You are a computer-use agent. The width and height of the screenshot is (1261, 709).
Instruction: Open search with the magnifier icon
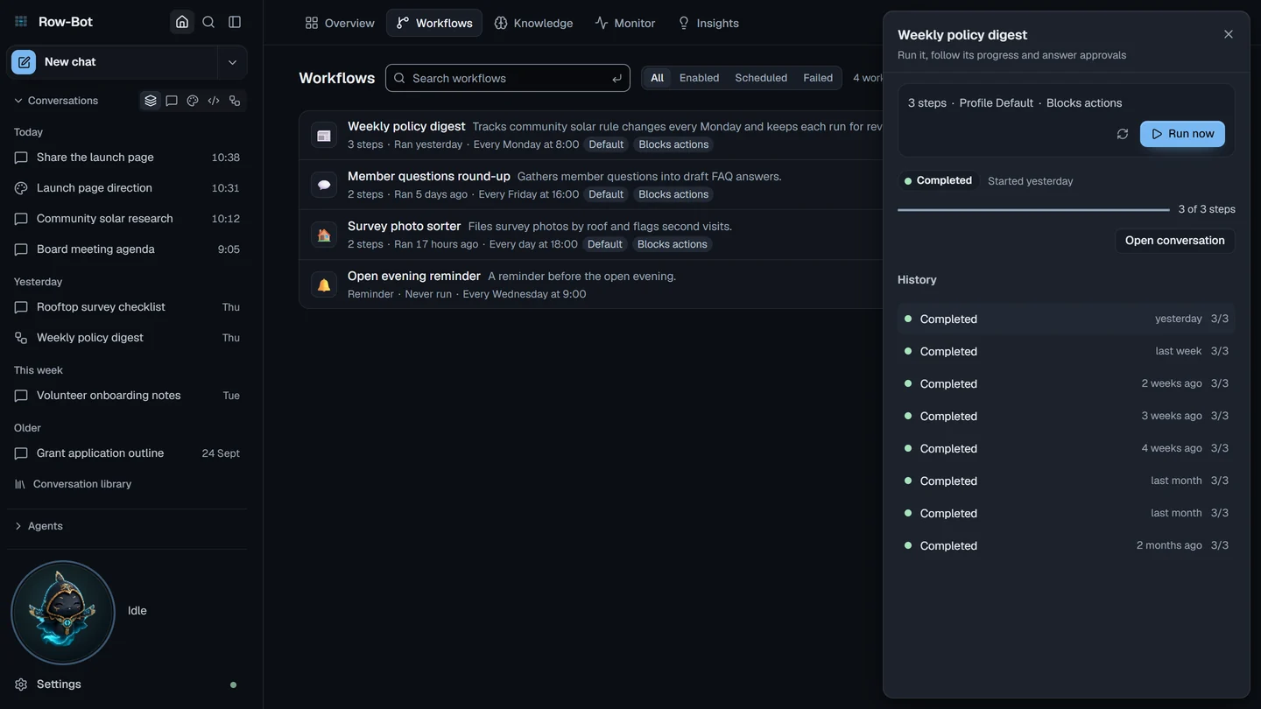click(208, 22)
